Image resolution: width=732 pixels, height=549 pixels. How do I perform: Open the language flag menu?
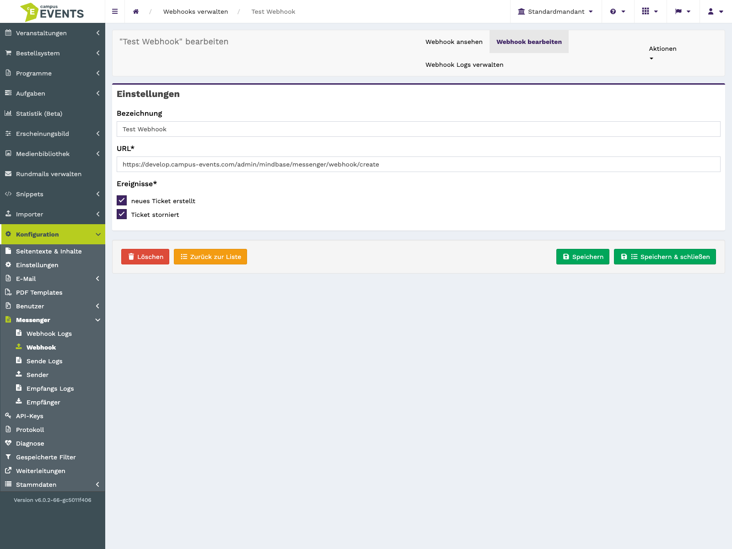(683, 11)
